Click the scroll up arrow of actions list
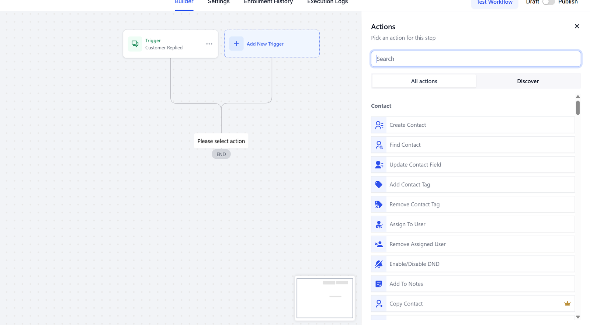Image resolution: width=590 pixels, height=325 pixels. tap(578, 97)
